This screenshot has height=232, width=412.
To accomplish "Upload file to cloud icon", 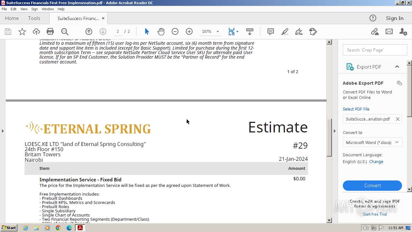I will point(36,32).
